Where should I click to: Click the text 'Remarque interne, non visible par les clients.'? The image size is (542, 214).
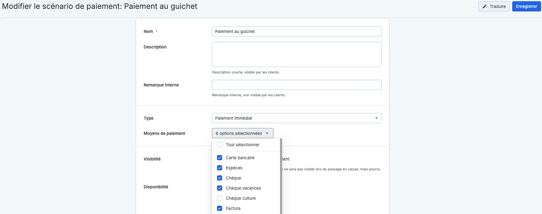(249, 95)
